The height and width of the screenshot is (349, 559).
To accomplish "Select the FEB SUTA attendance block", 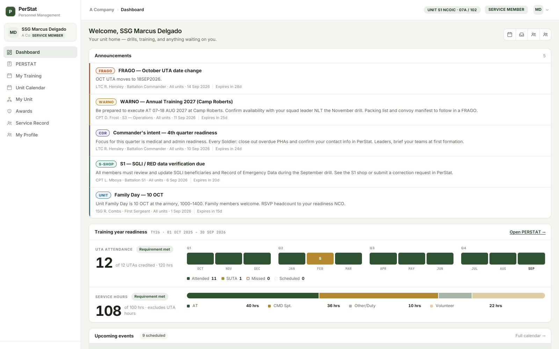I will coord(320,259).
